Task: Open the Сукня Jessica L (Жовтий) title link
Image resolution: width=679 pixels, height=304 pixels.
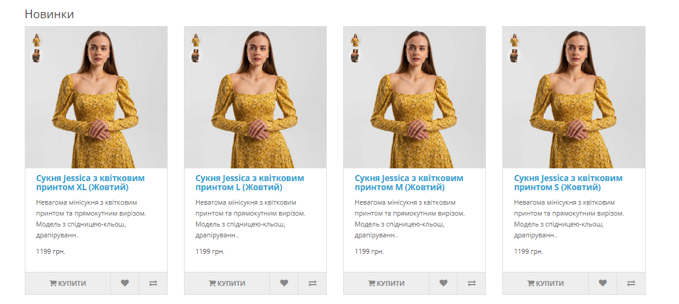Action: click(249, 183)
